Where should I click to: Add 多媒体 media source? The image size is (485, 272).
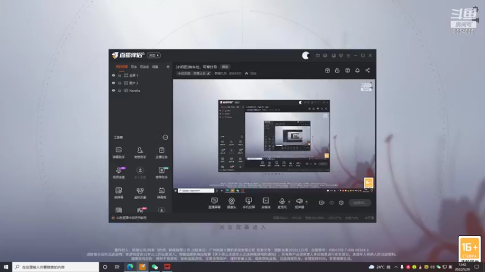point(266,203)
